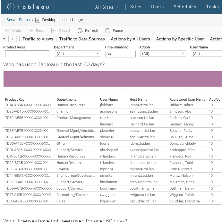
Task: Expand the Action filter dropdown
Action: pyautogui.click(x=183, y=54)
